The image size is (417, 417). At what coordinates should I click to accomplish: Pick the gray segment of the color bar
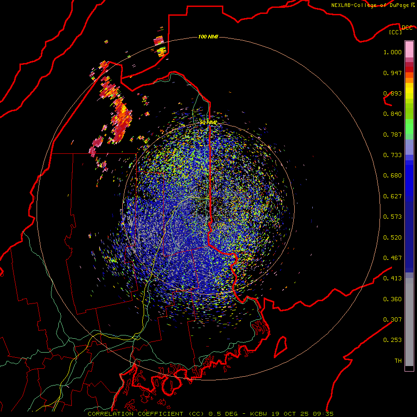point(409,322)
